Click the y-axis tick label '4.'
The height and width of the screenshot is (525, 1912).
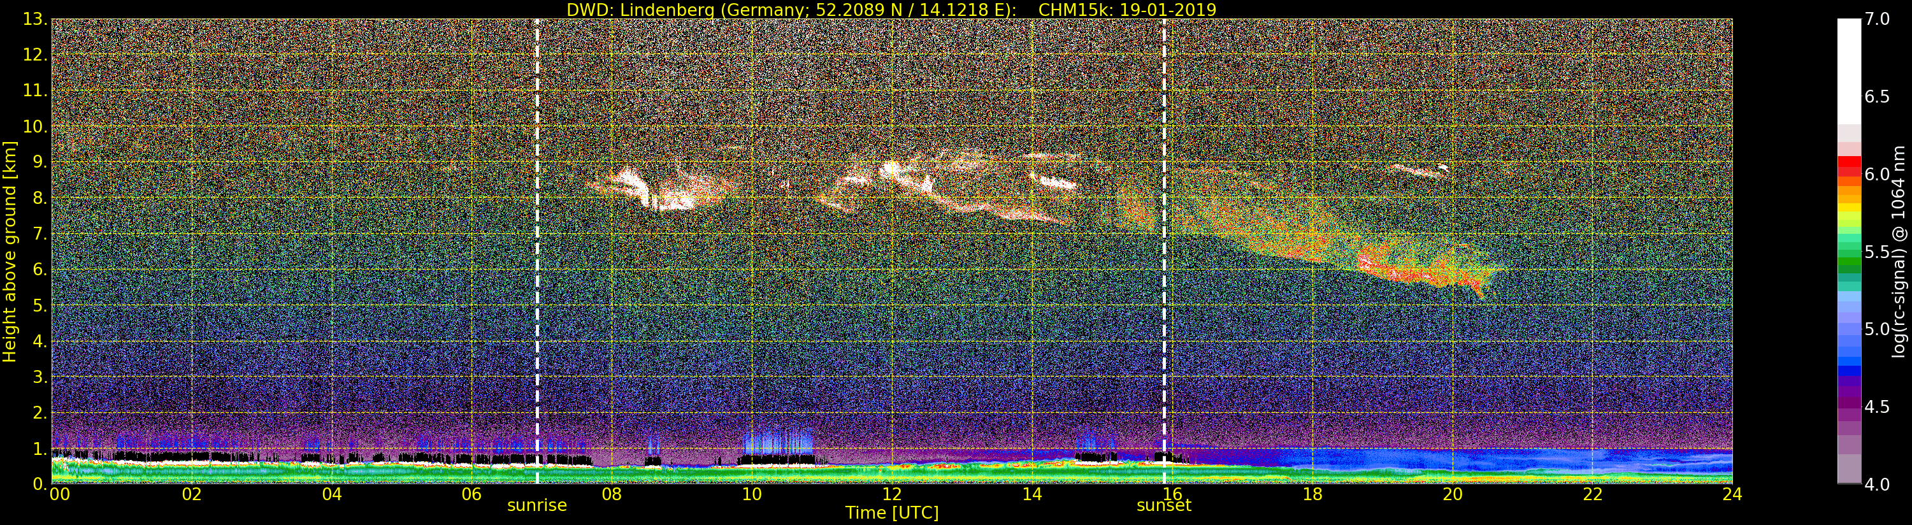[40, 341]
